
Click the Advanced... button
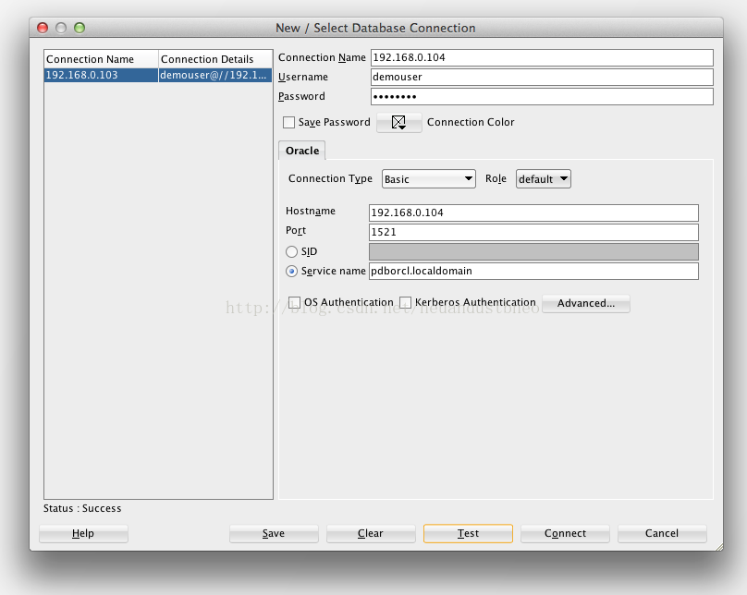[x=586, y=303]
